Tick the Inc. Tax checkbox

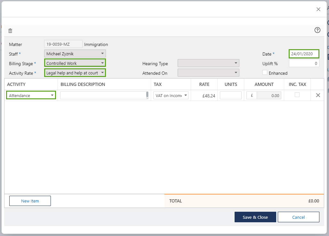[x=297, y=95]
